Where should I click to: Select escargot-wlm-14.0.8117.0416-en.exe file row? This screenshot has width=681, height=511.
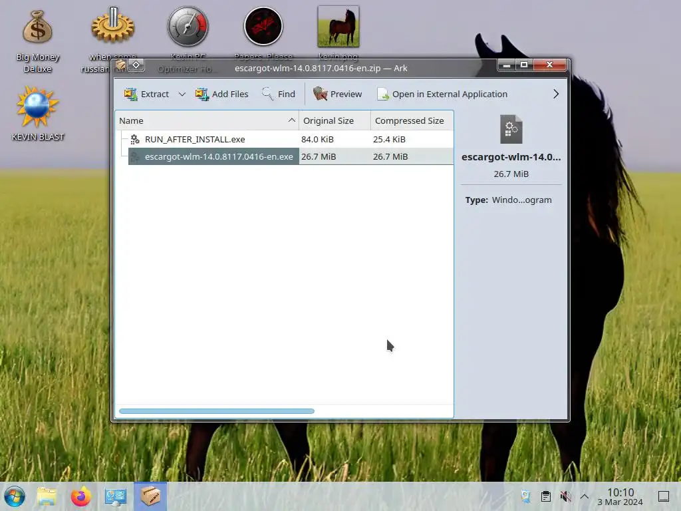tap(290, 156)
